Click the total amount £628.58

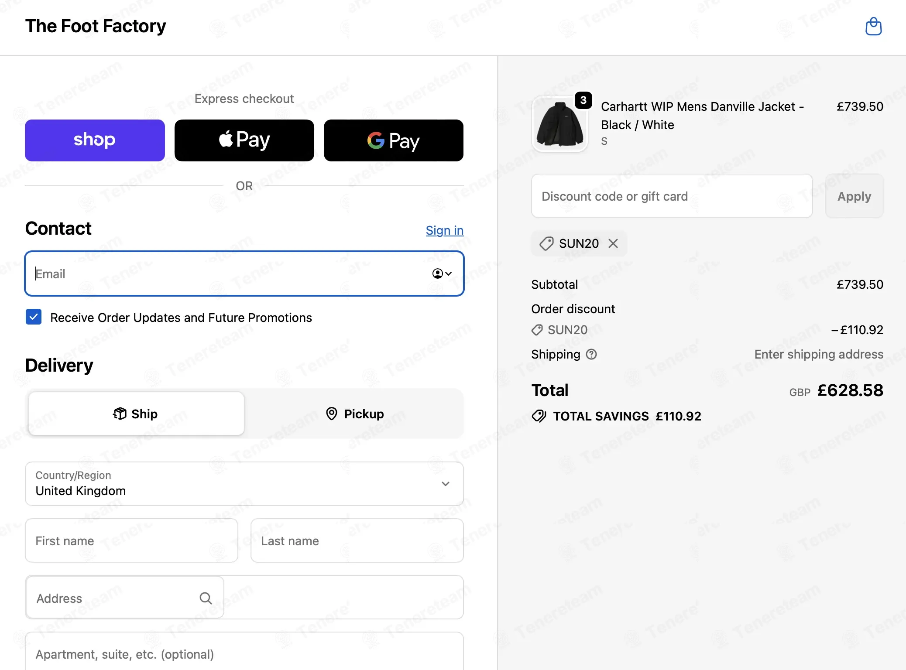point(850,390)
